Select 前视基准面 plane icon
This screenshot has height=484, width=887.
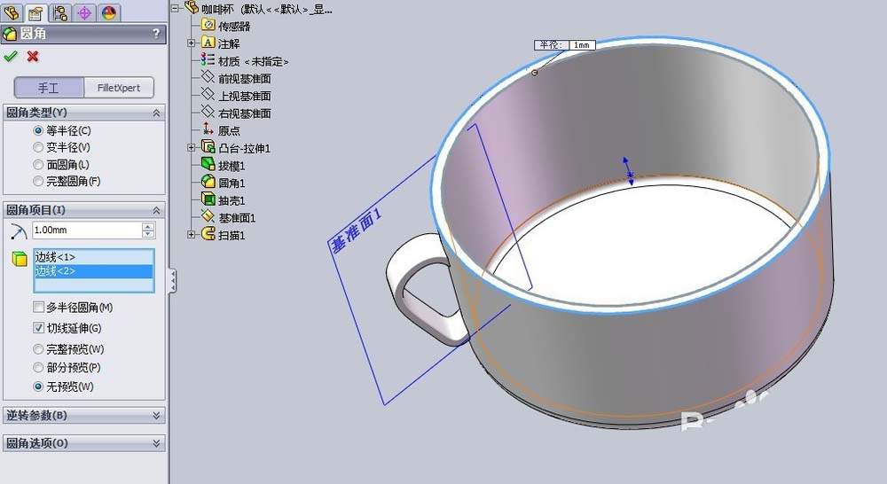(208, 77)
